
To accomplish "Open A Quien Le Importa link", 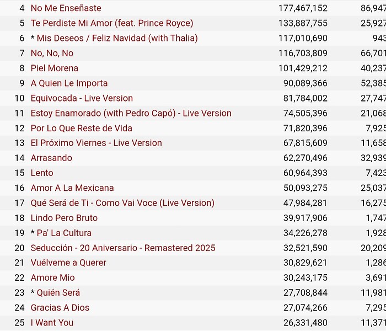I will [x=69, y=83].
